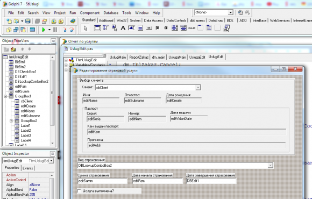This screenshot has width=312, height=199.
Task: Collapse GroupBox1 in Object TreeView
Action: 5,96
